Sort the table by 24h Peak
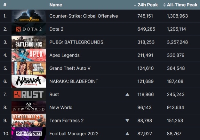Screen dimensions: 200x140 tap(146, 5)
